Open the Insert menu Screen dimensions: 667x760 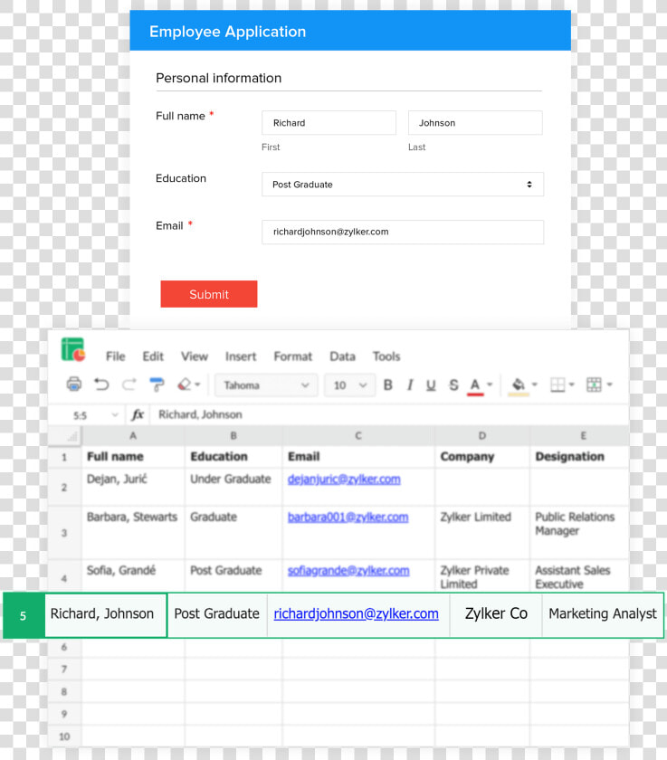tap(241, 356)
